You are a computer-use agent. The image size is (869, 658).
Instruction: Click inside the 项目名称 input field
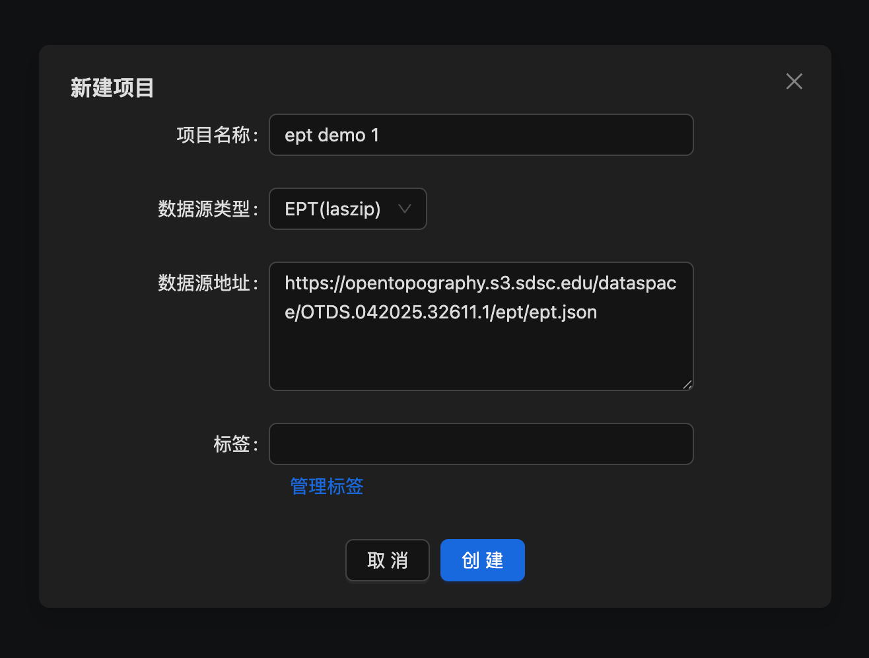[481, 135]
